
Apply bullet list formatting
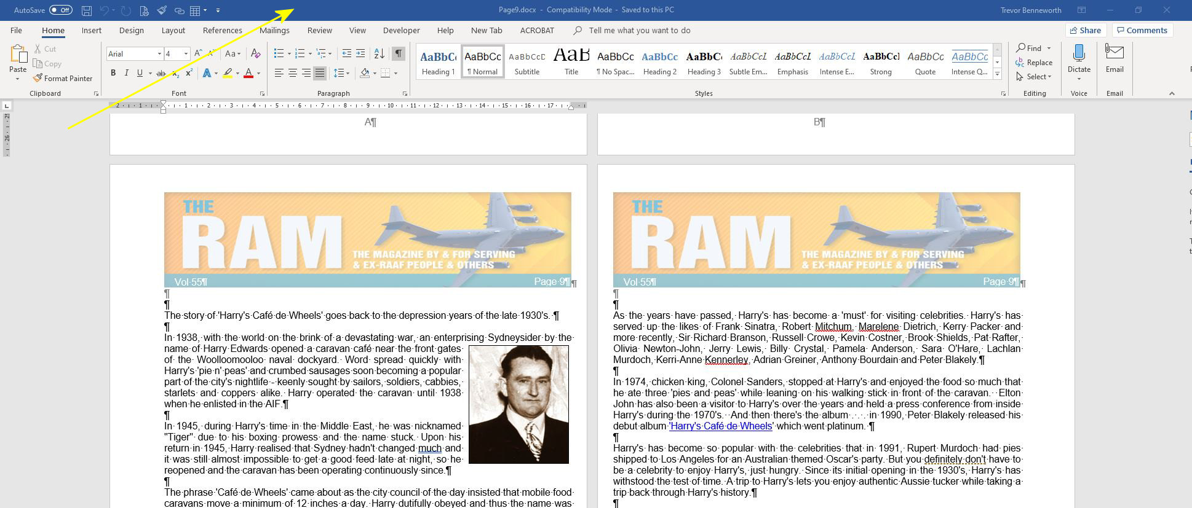tap(279, 54)
